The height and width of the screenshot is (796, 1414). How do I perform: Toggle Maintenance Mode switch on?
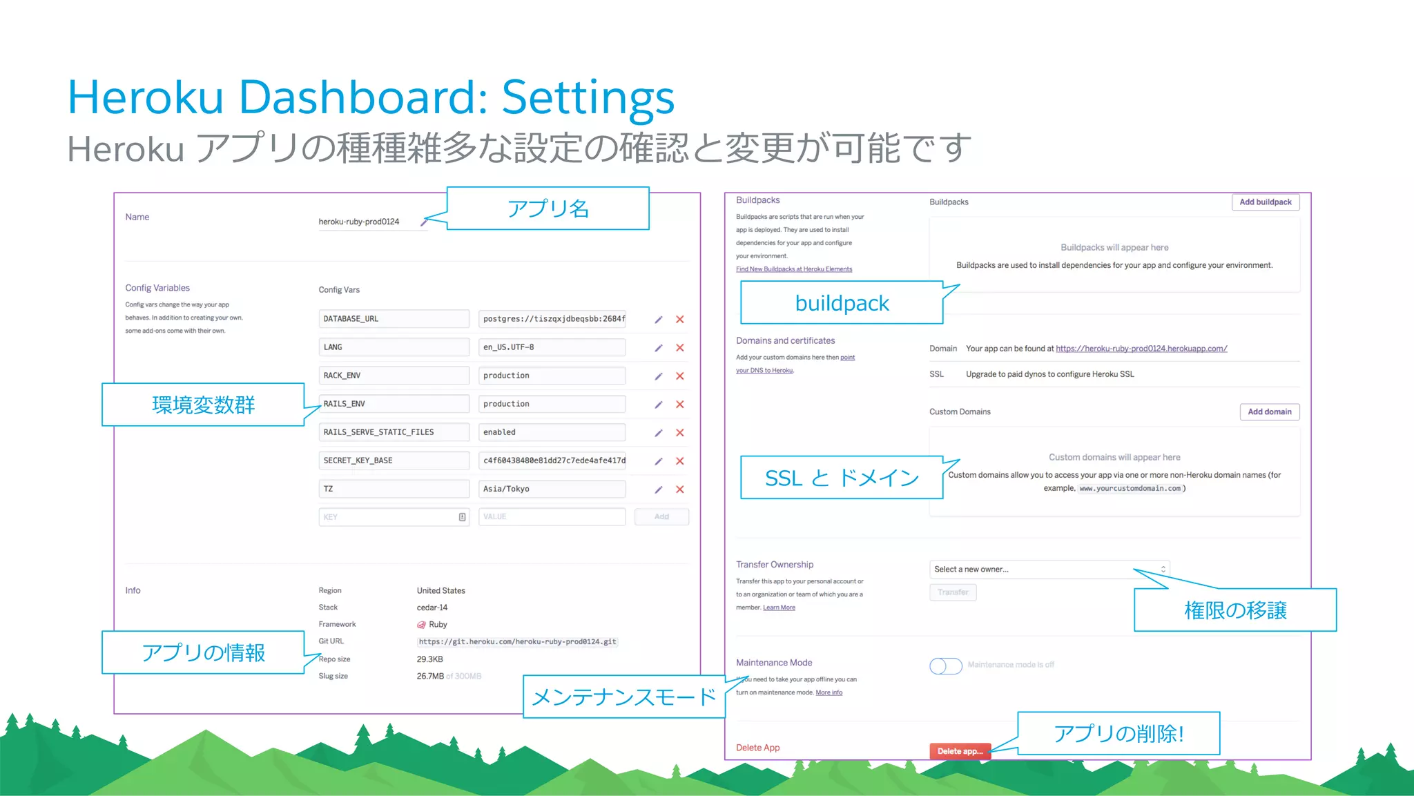click(945, 666)
